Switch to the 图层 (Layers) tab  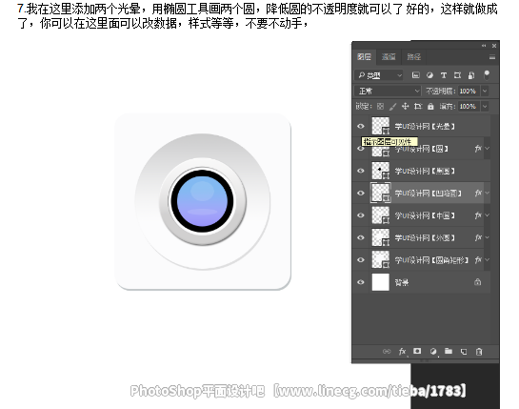coord(364,56)
